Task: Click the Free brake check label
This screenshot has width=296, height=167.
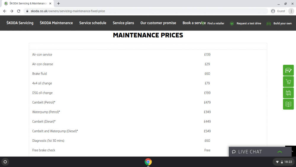Action: (44, 150)
